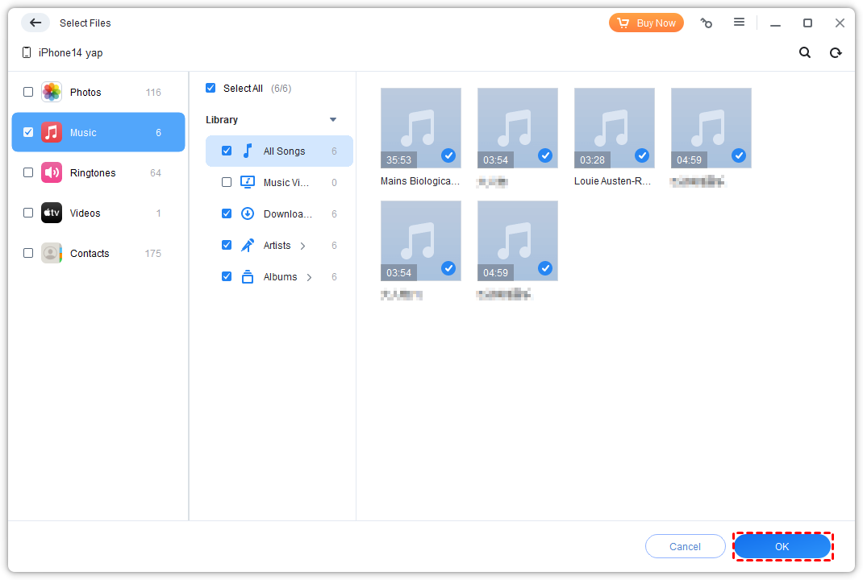Expand the Artists chevron
Image resolution: width=863 pixels, height=580 pixels.
click(x=303, y=246)
